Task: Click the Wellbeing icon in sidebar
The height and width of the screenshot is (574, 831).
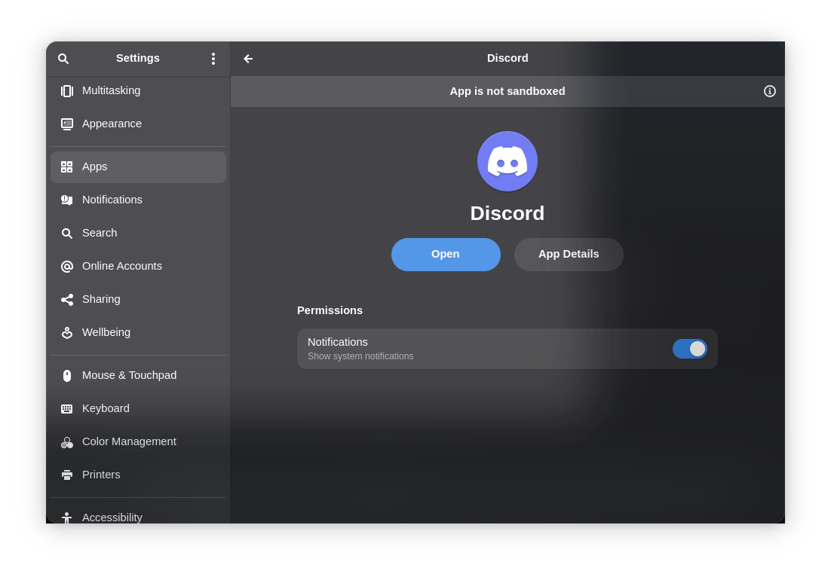Action: [67, 332]
